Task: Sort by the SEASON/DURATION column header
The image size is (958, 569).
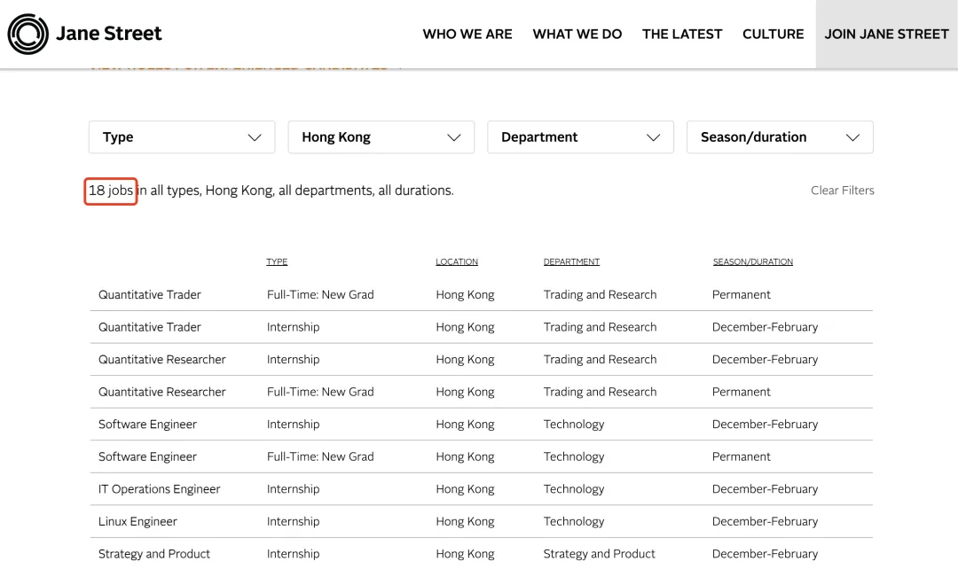Action: (753, 261)
